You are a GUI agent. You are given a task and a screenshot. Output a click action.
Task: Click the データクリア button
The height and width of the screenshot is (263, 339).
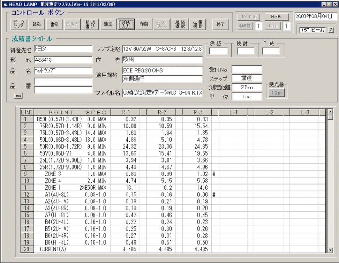(x=19, y=24)
